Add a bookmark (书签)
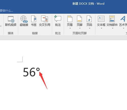This screenshot has height=110, width=127. pyautogui.click(x=34, y=21)
